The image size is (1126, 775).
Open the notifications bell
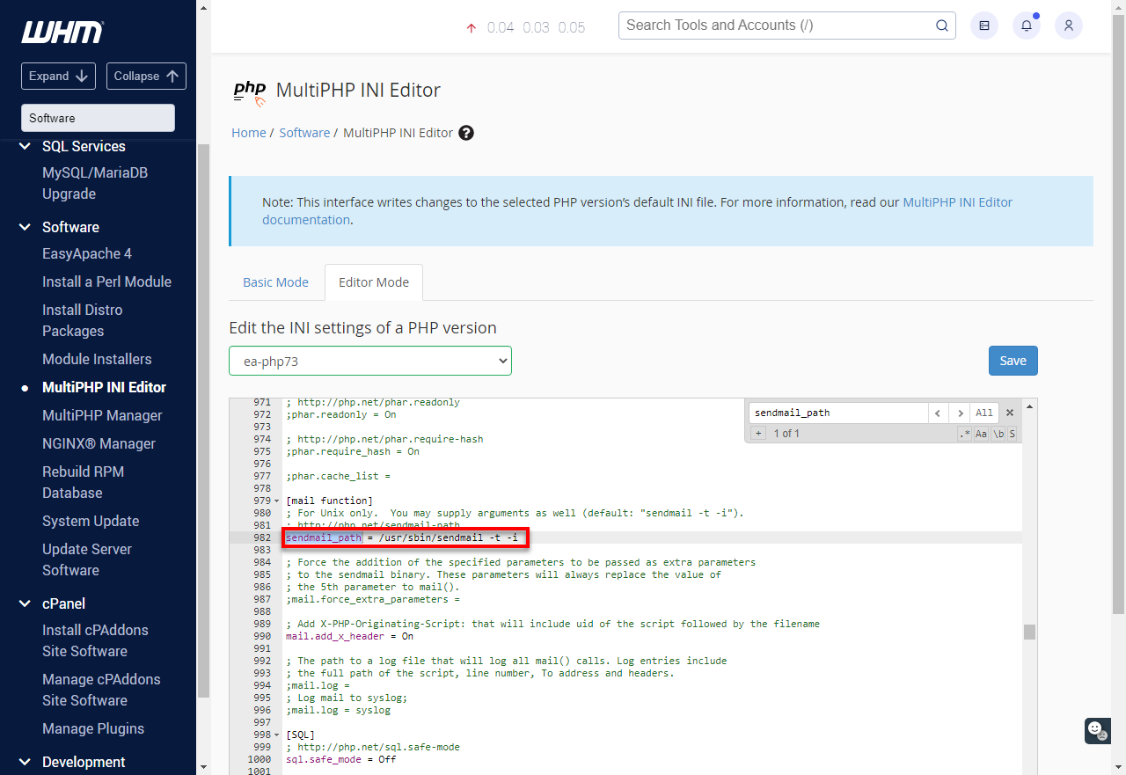point(1026,26)
